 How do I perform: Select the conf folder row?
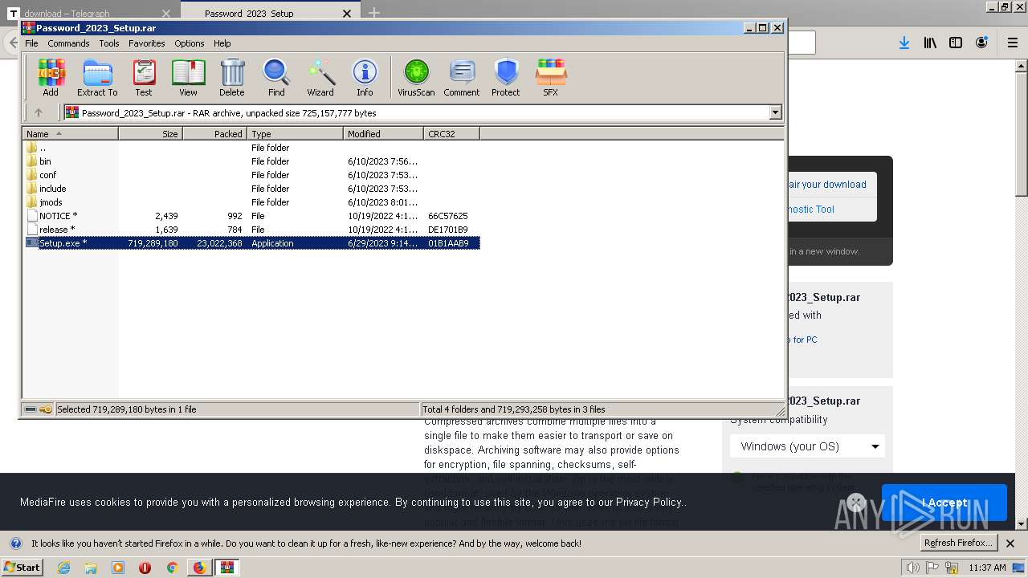tap(251, 175)
